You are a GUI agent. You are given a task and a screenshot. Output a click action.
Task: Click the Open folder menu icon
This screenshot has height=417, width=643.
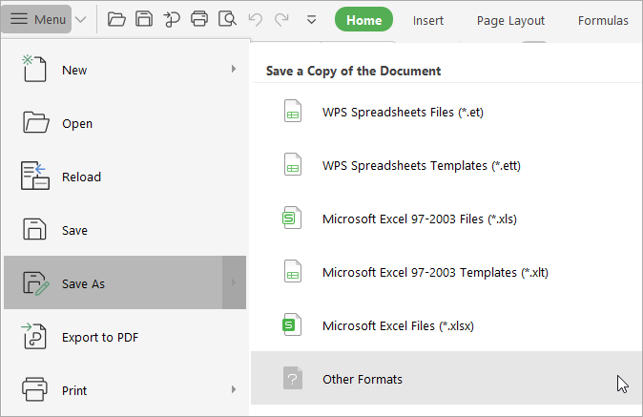pos(35,122)
